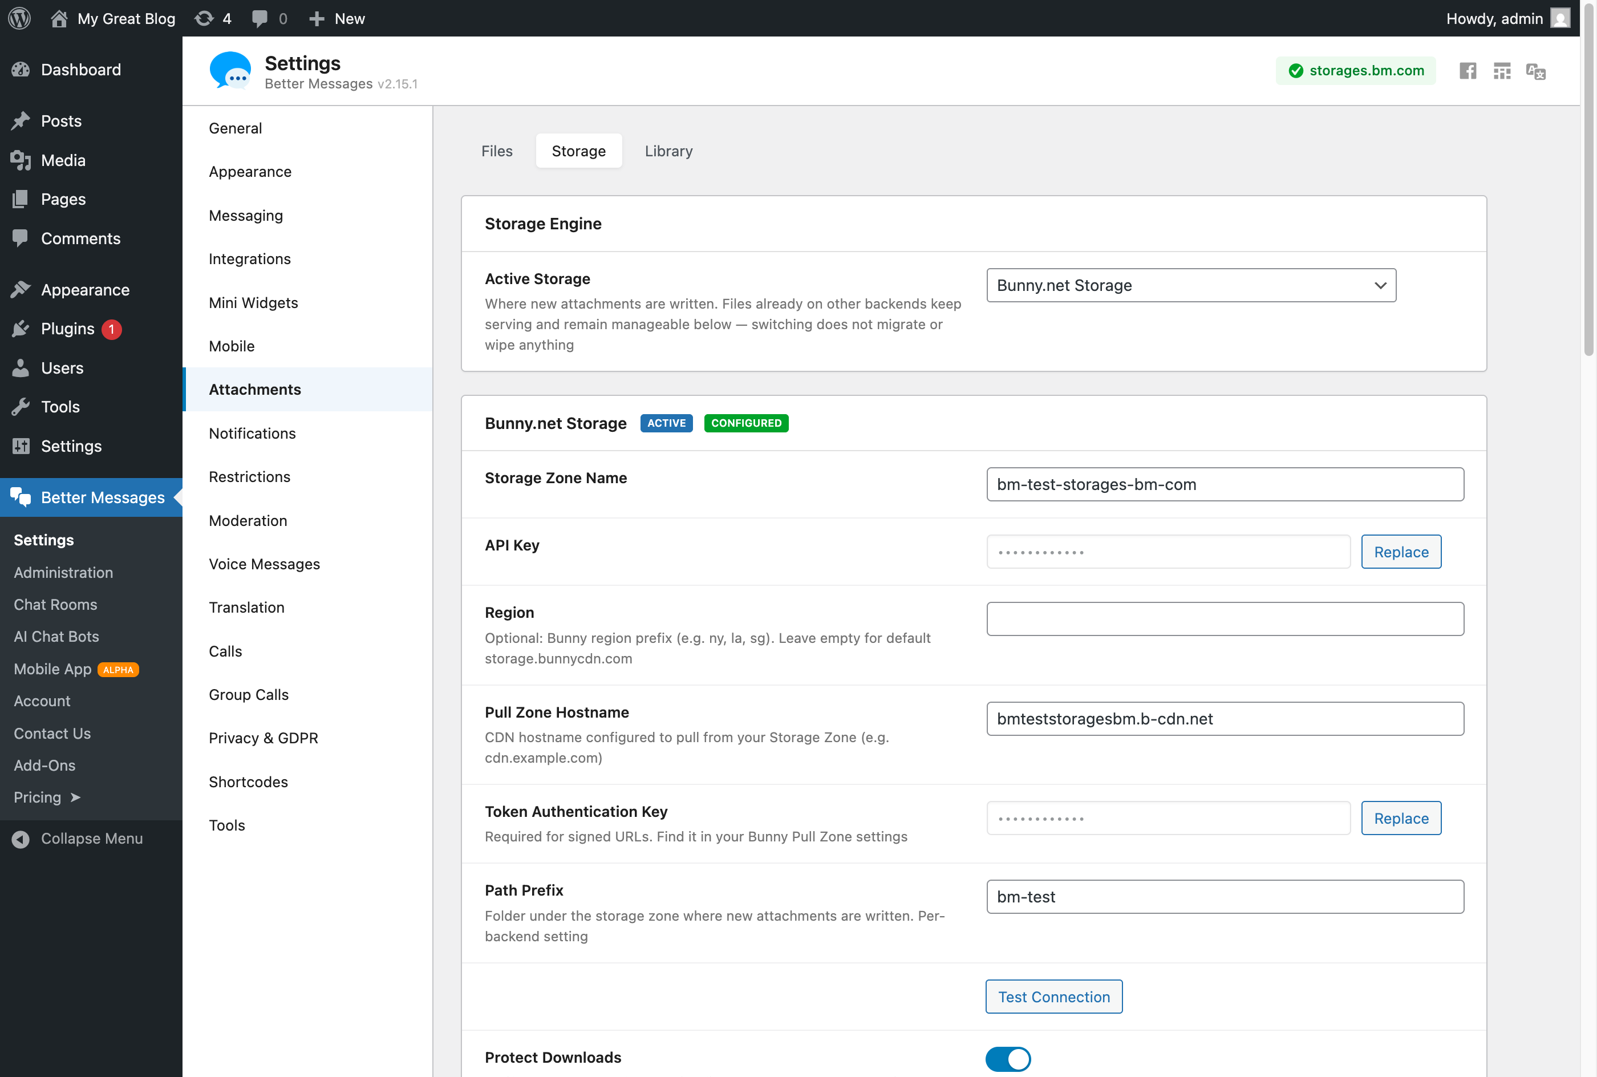Image resolution: width=1597 pixels, height=1077 pixels.
Task: Click the WordPress Settings sliders icon
Action: click(21, 446)
